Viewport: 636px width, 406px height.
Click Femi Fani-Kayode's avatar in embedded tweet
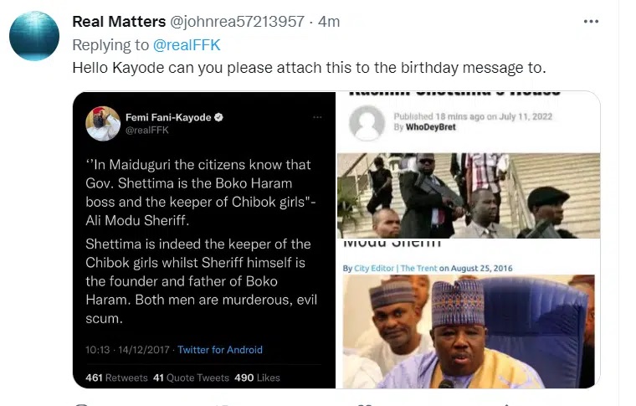(x=103, y=123)
